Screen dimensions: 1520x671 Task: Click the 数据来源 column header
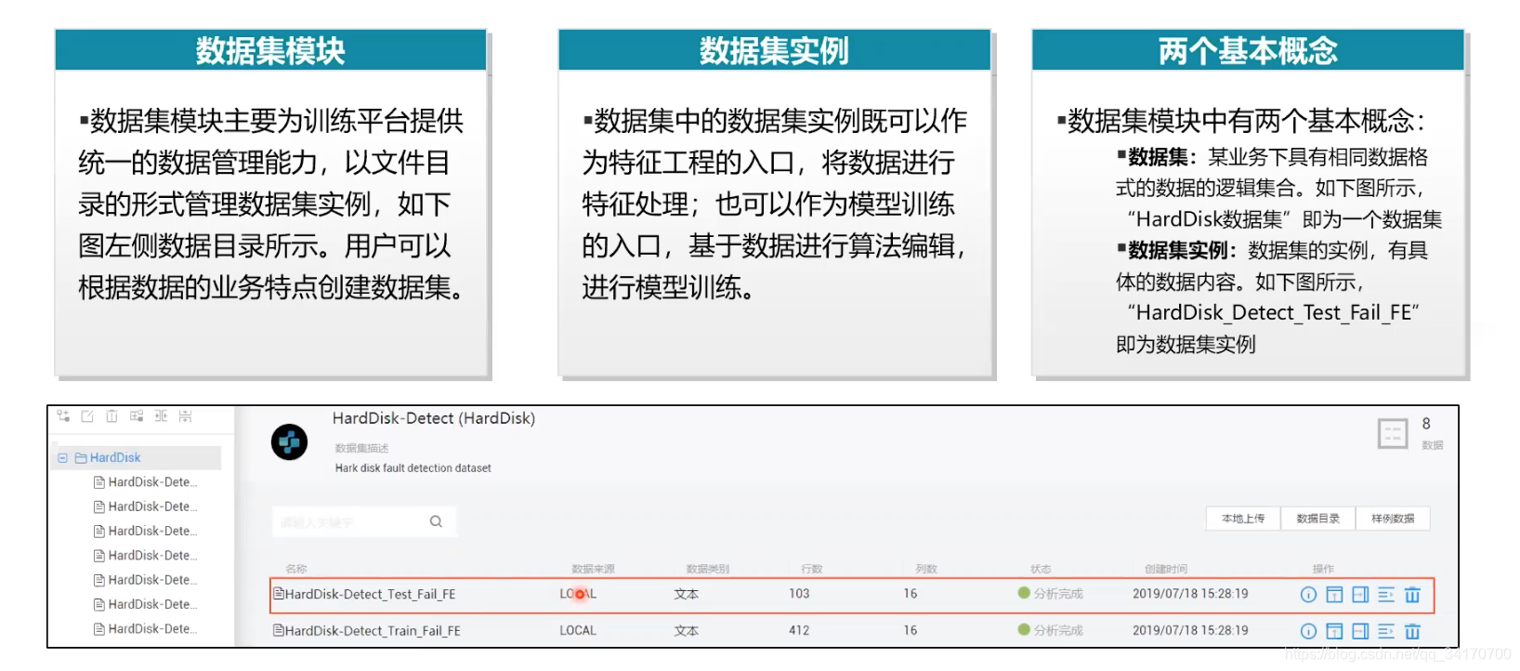coord(593,569)
